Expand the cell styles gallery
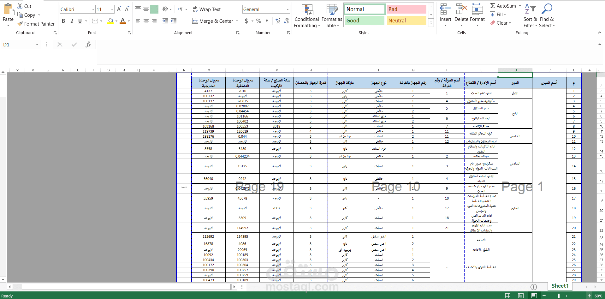605x299 pixels. 431,23
